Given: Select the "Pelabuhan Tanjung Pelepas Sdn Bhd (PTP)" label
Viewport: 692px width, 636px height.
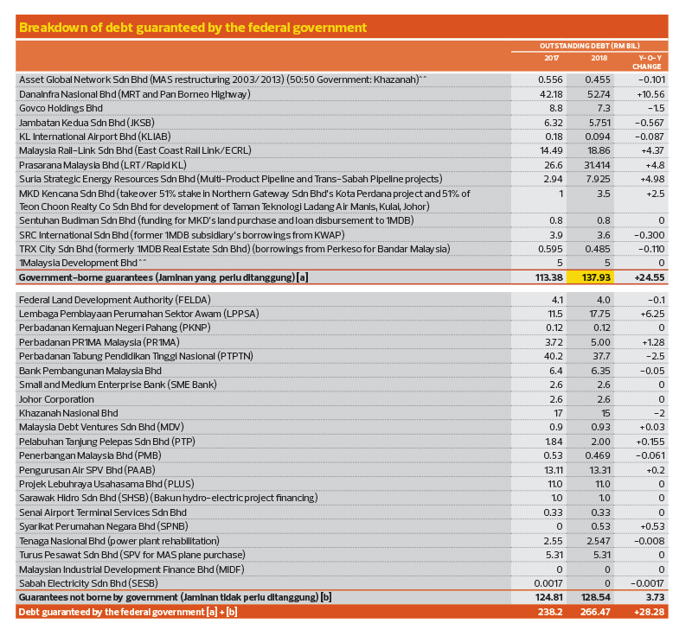Looking at the screenshot, I should pyautogui.click(x=107, y=442).
